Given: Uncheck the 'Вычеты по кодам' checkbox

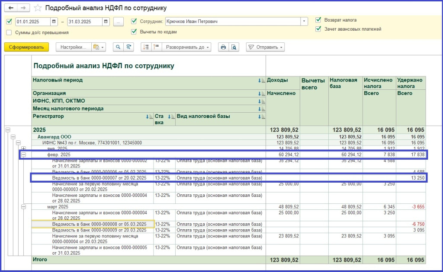Looking at the screenshot, I should 134,32.
